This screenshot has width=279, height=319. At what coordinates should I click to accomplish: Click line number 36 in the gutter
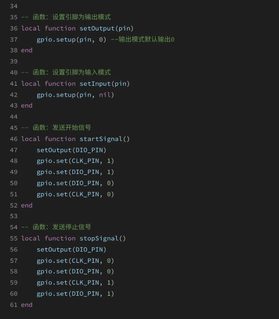pos(13,28)
